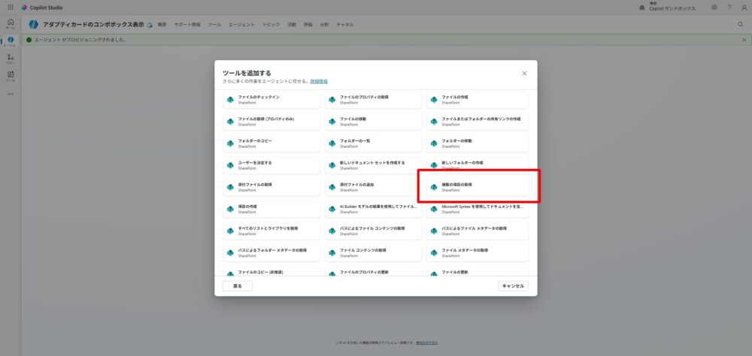The width and height of the screenshot is (752, 356).
Task: Choose the 新しいフォルダーの作成 tool
Action: (478, 164)
